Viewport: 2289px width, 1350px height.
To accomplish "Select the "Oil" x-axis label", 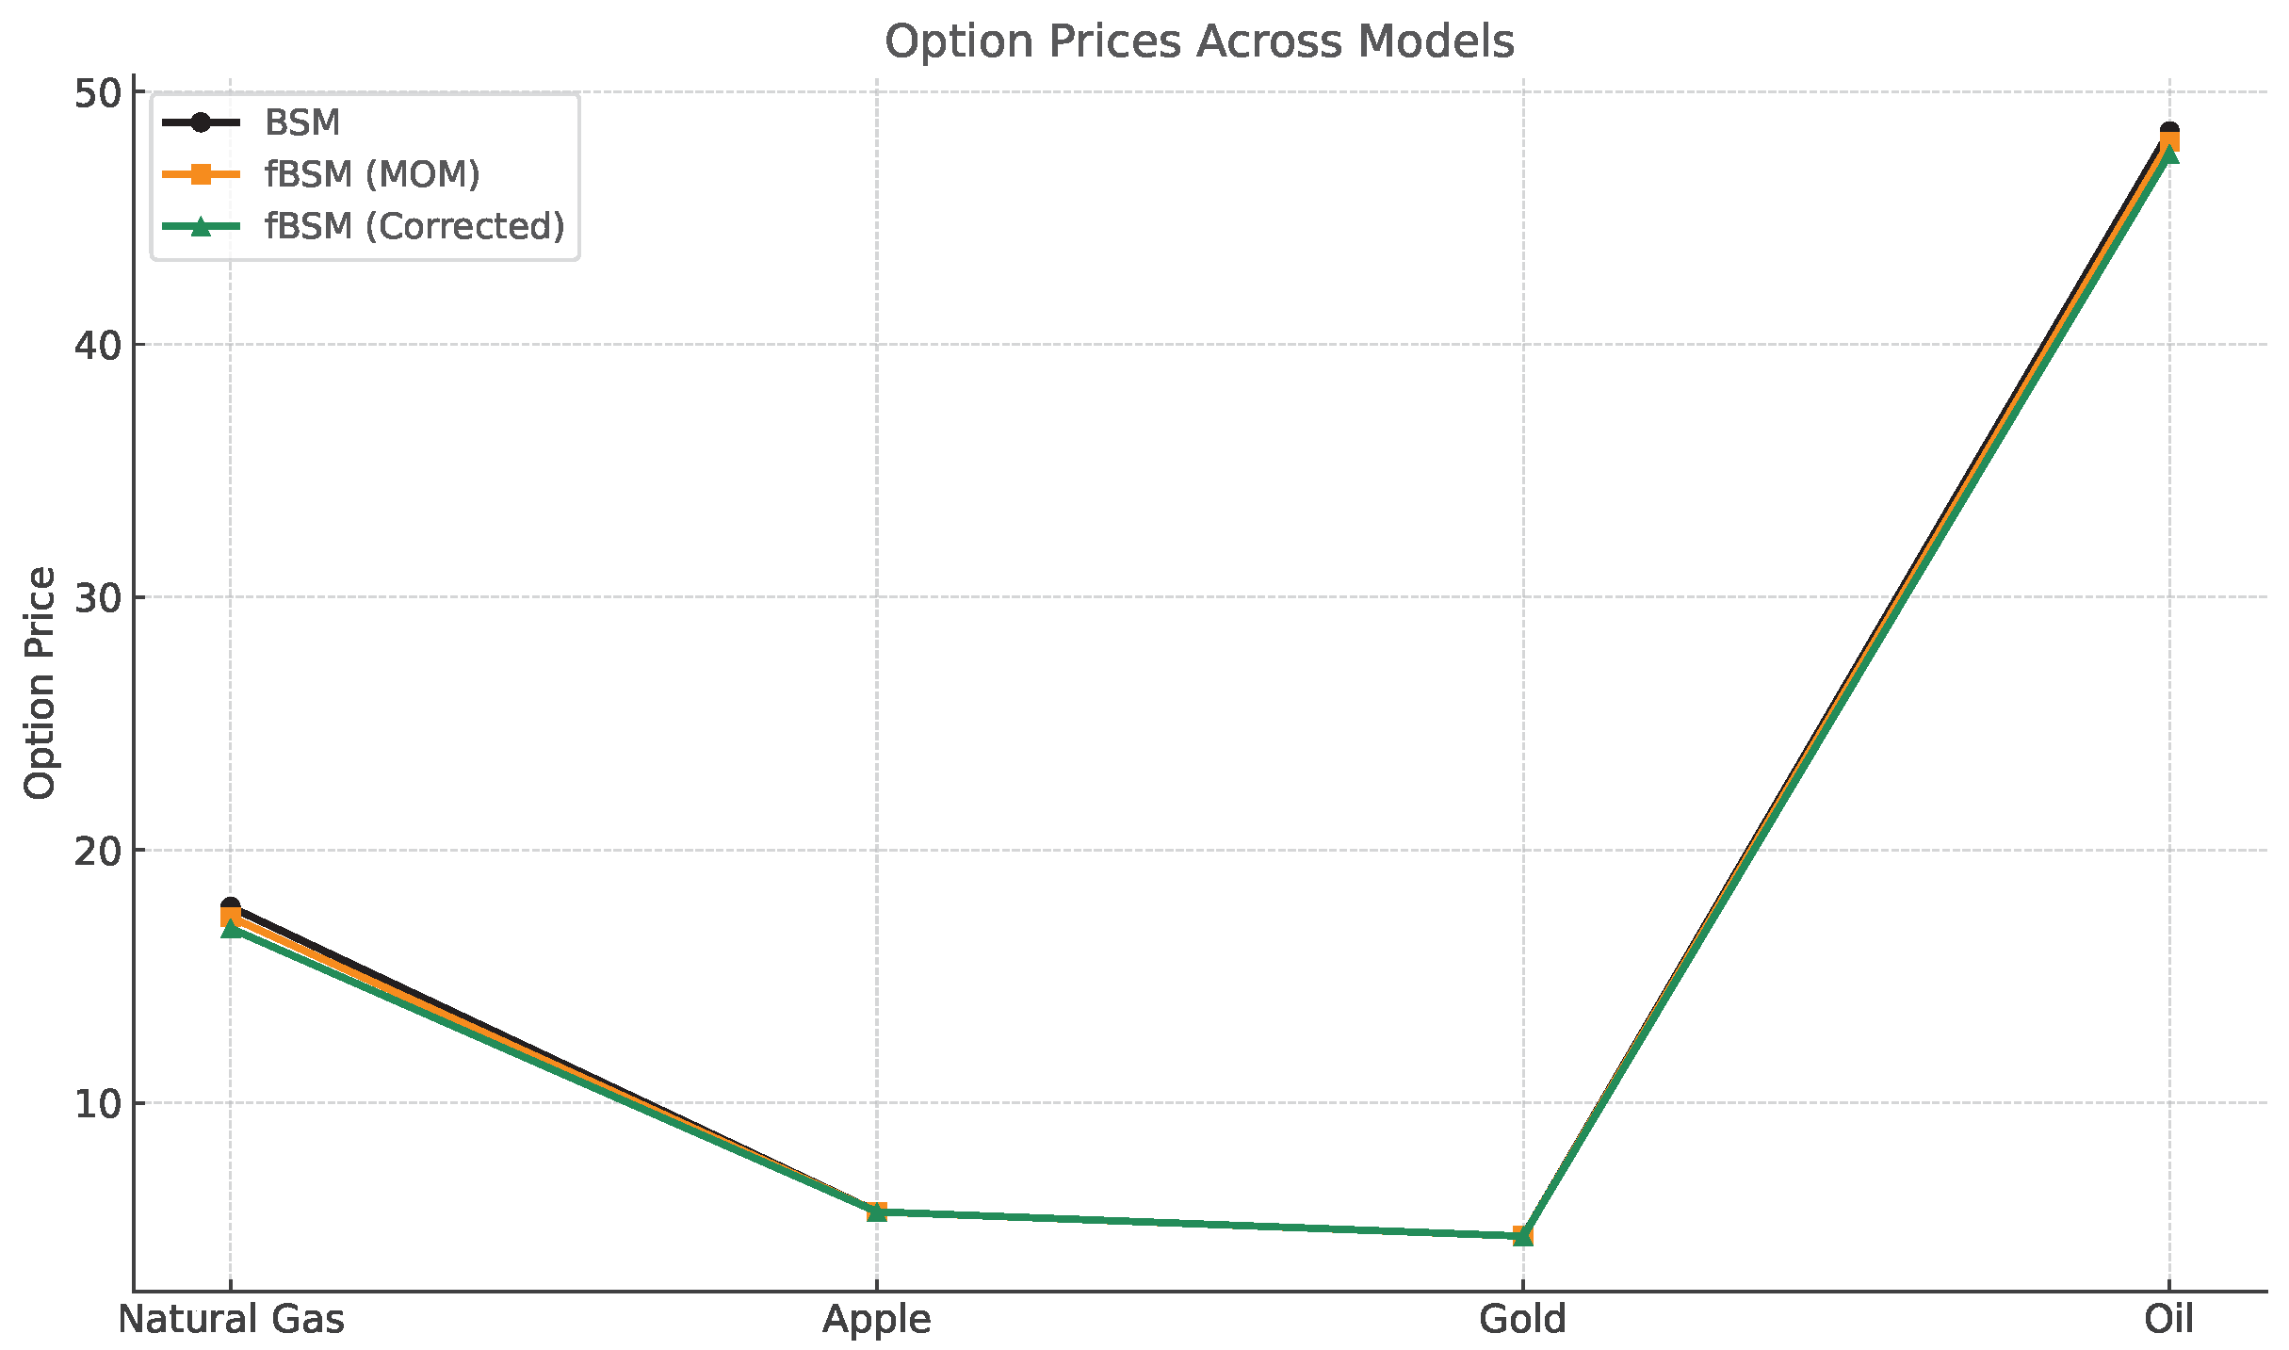I will [2169, 1319].
